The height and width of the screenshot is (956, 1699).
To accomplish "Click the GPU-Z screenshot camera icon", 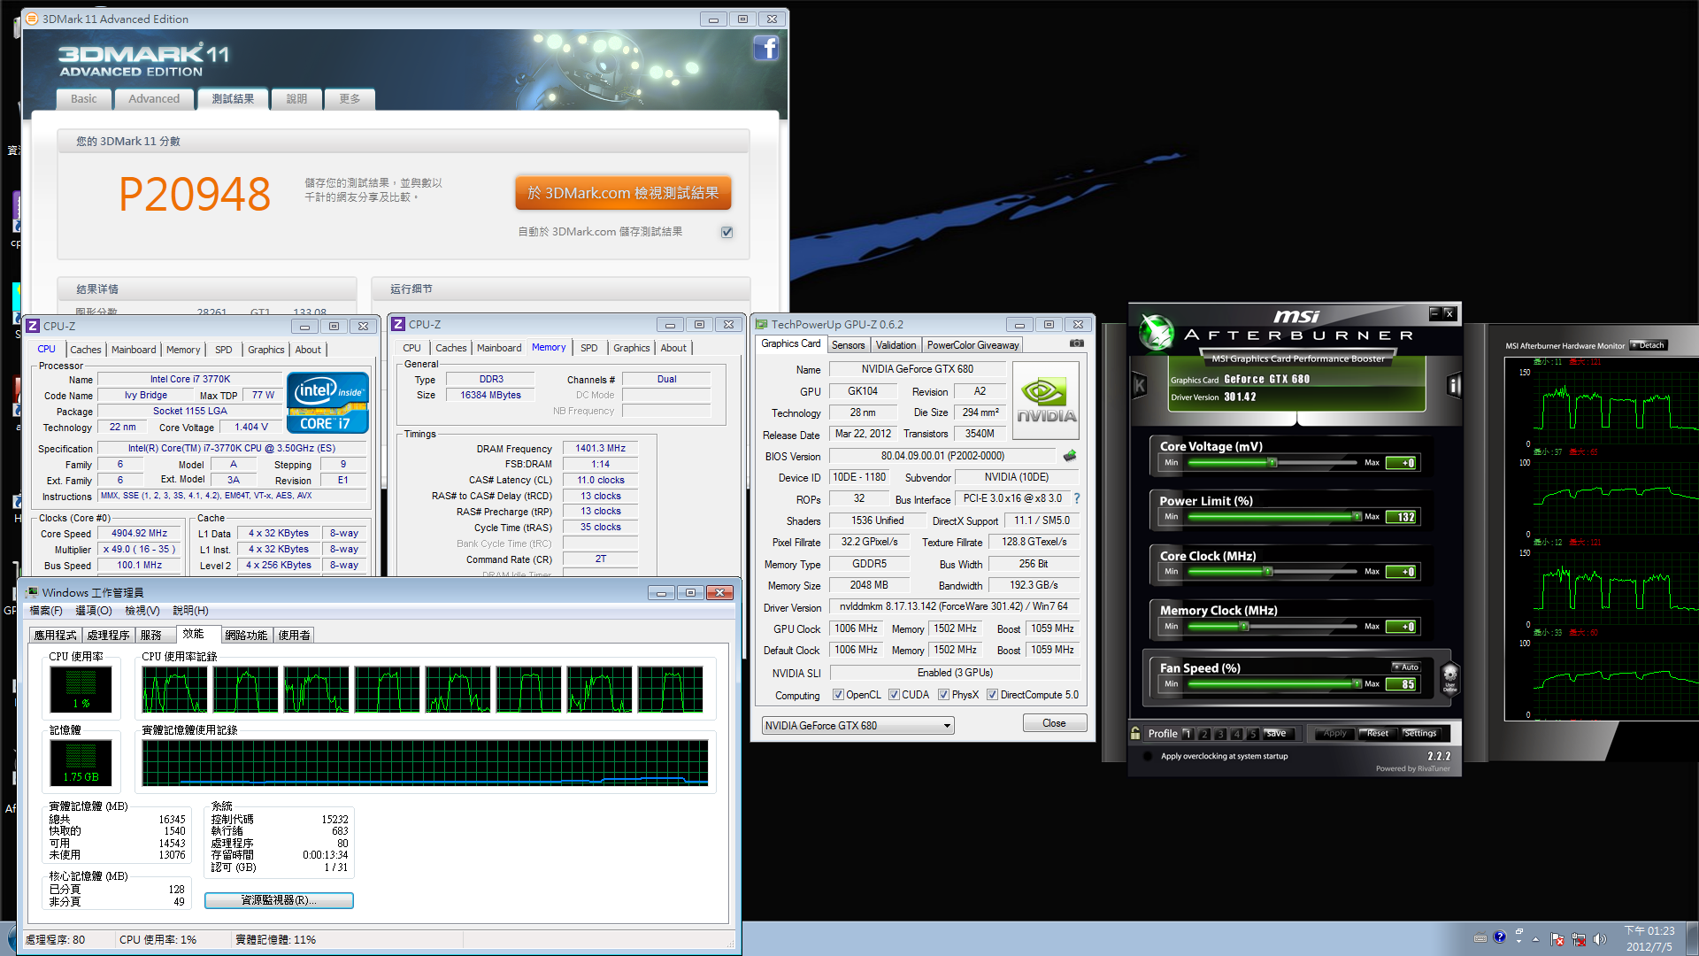I will [x=1076, y=343].
